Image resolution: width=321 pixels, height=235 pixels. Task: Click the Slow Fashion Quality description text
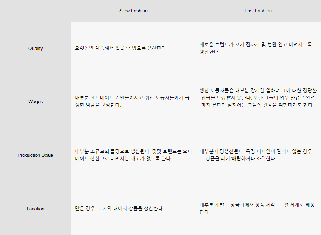click(121, 48)
